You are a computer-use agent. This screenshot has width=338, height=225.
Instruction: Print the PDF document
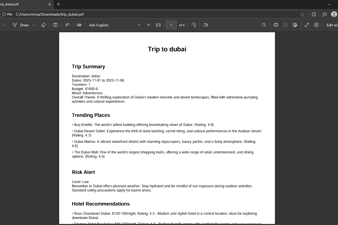(276, 25)
